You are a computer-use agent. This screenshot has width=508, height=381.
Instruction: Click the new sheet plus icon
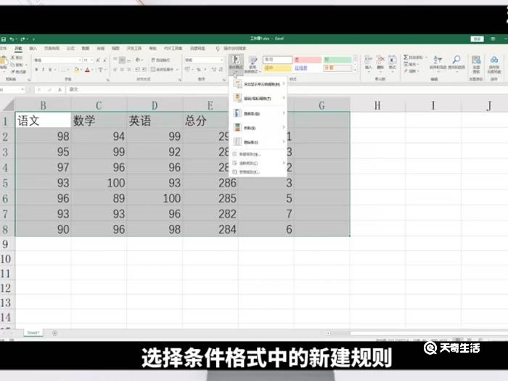(x=54, y=333)
